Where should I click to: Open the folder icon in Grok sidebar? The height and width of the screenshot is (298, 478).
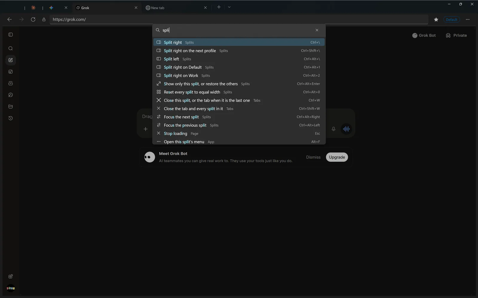pyautogui.click(x=10, y=106)
